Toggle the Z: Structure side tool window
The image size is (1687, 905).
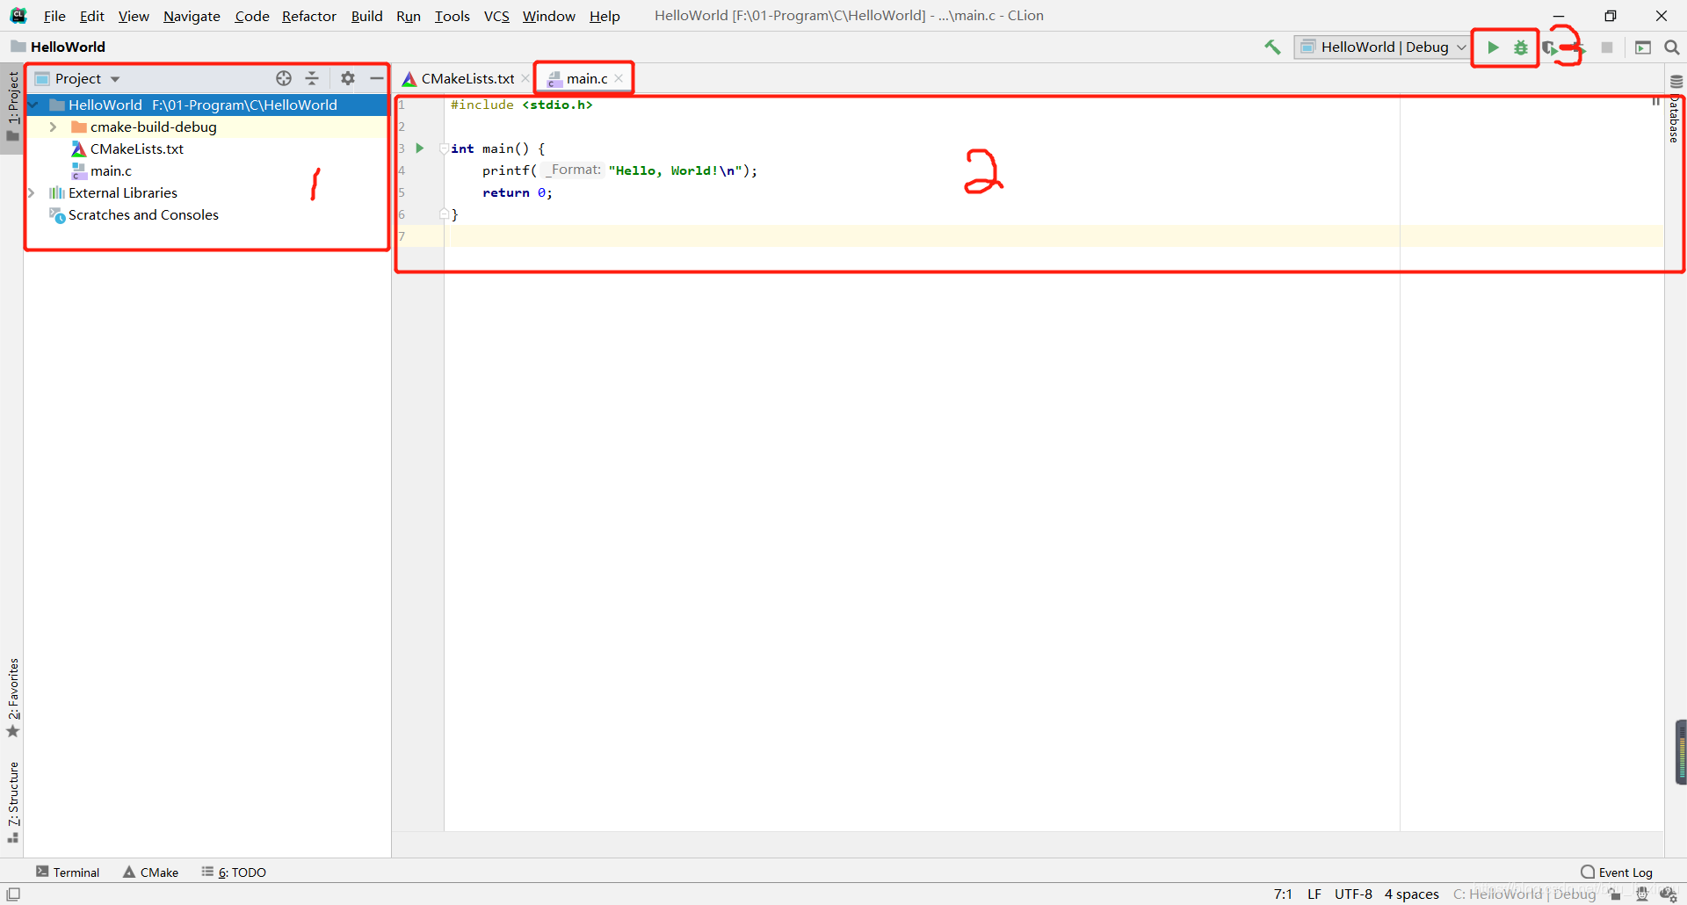(x=12, y=802)
